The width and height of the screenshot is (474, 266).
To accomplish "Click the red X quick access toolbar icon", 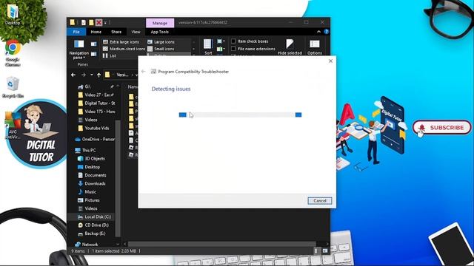I will [99, 22].
